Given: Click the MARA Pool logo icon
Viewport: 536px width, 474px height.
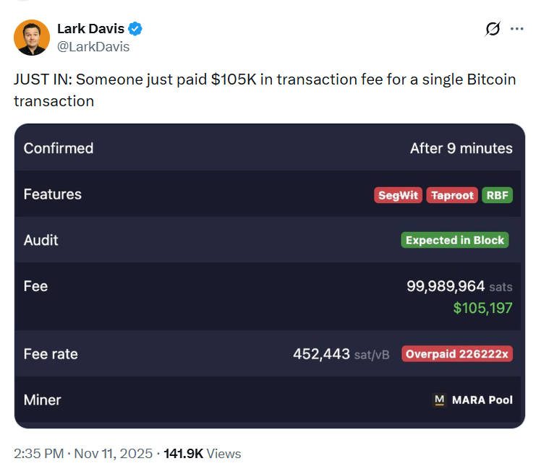Looking at the screenshot, I should point(439,400).
